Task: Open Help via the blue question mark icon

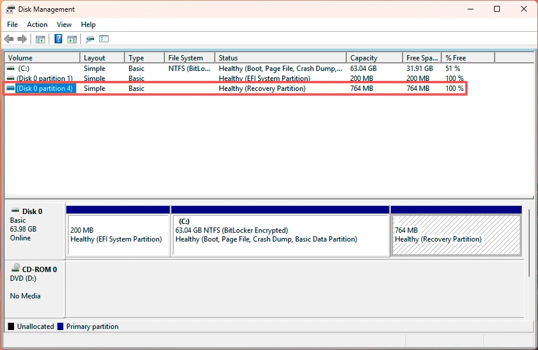Action: pos(58,39)
